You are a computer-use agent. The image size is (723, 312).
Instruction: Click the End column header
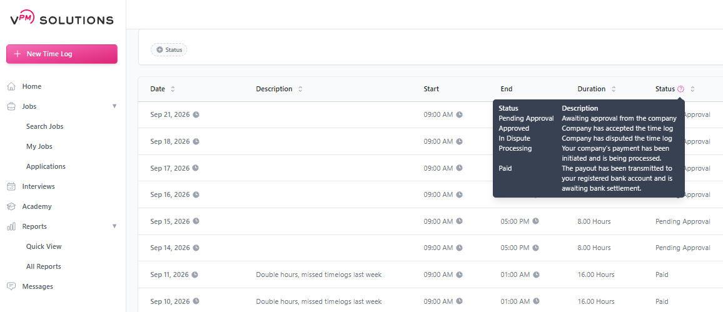[x=506, y=89]
